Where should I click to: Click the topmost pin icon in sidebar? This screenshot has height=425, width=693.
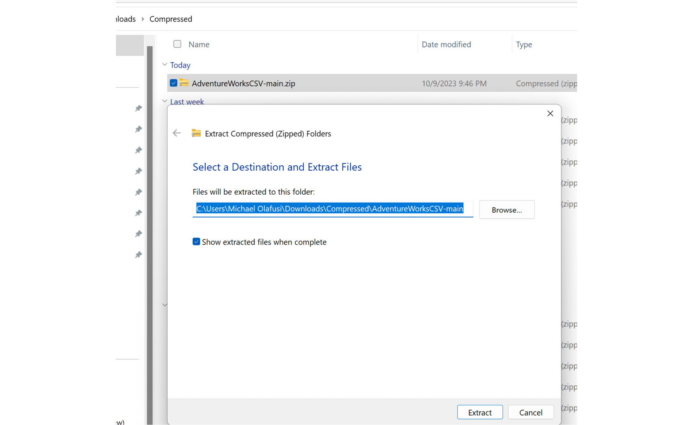[x=138, y=109]
